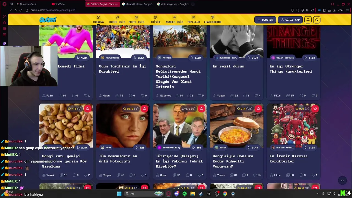The height and width of the screenshot is (198, 352).
Task: Open the site search icon
Action: point(317,20)
